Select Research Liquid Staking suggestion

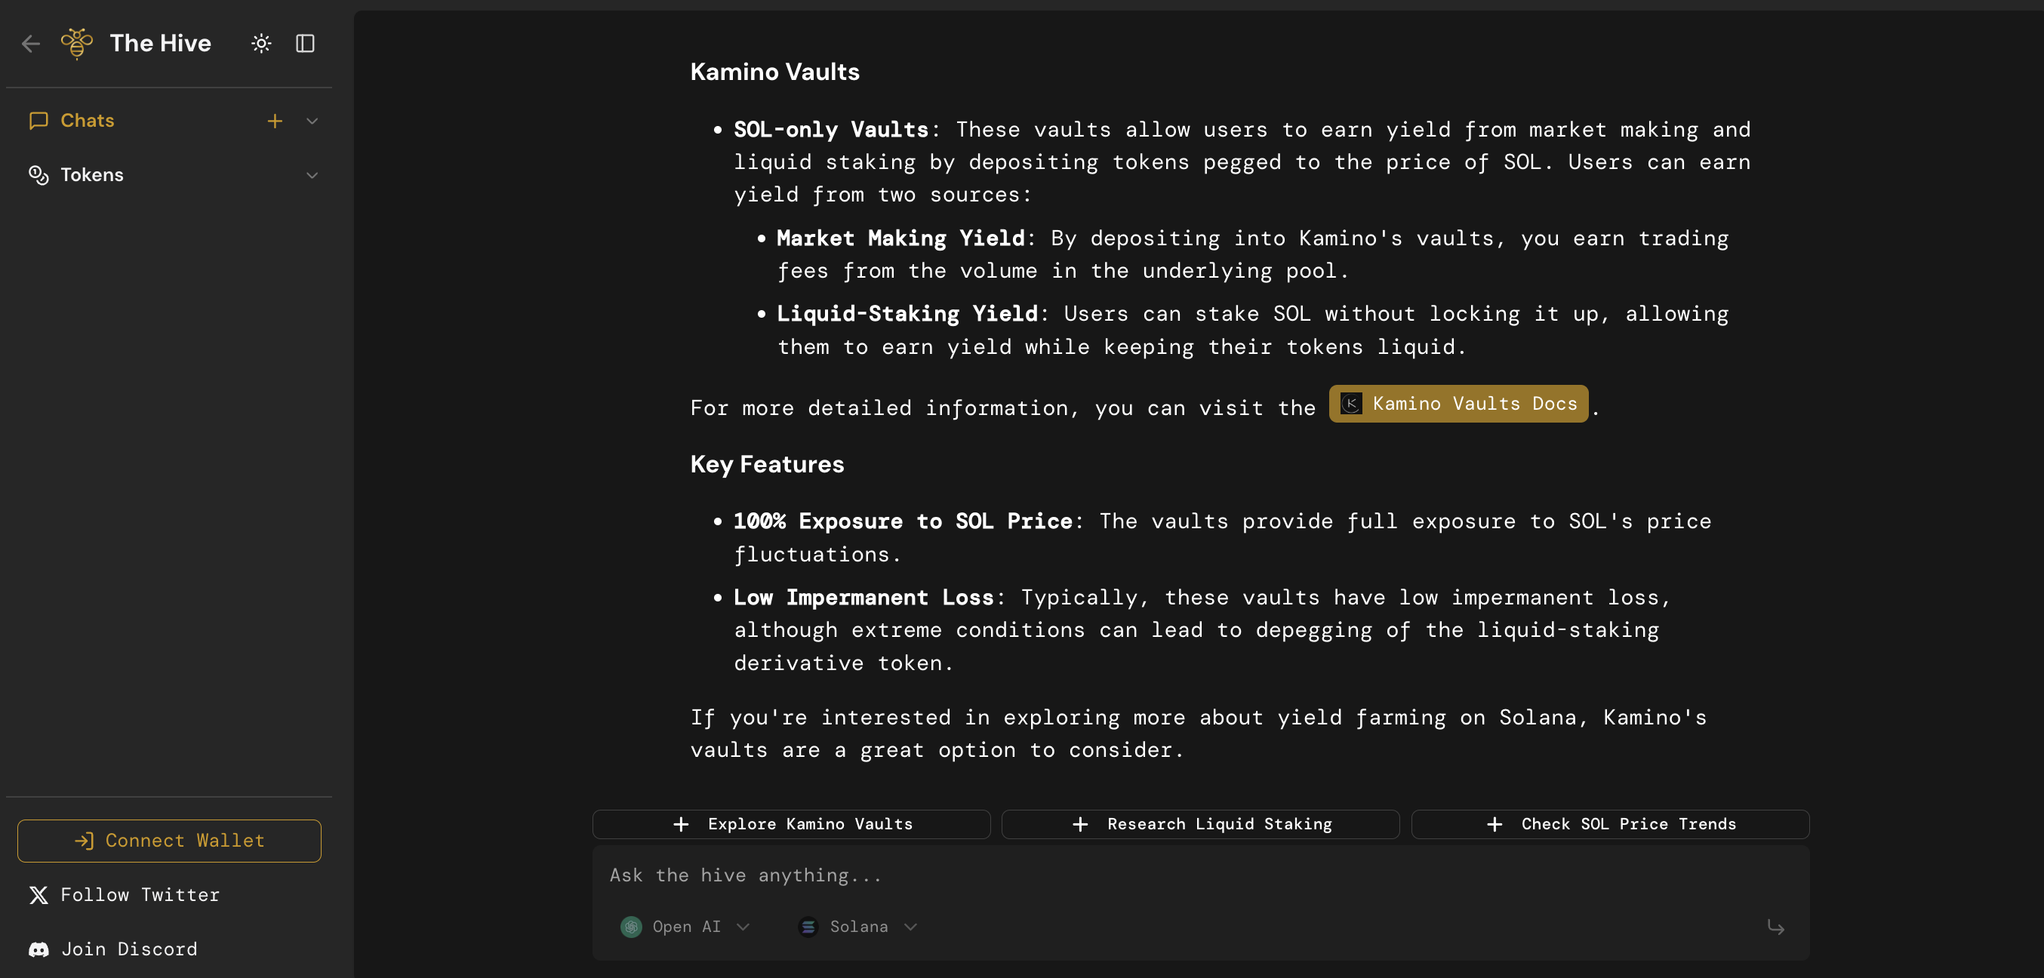[x=1199, y=824]
